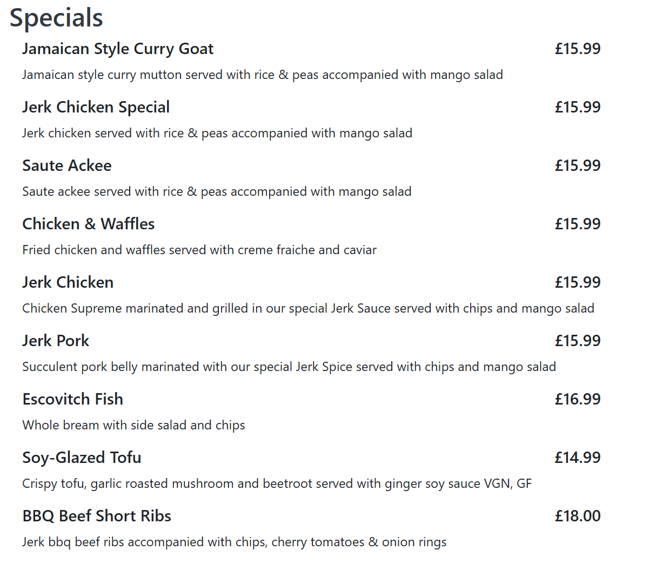Click the Saute ackee served with rice description
This screenshot has height=563, width=649.
coord(217,191)
